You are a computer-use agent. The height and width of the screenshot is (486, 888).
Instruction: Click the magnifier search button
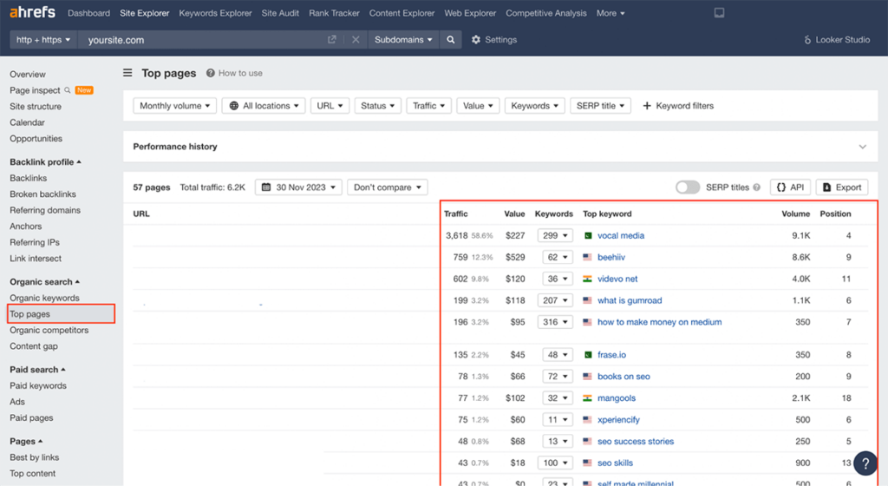point(450,40)
